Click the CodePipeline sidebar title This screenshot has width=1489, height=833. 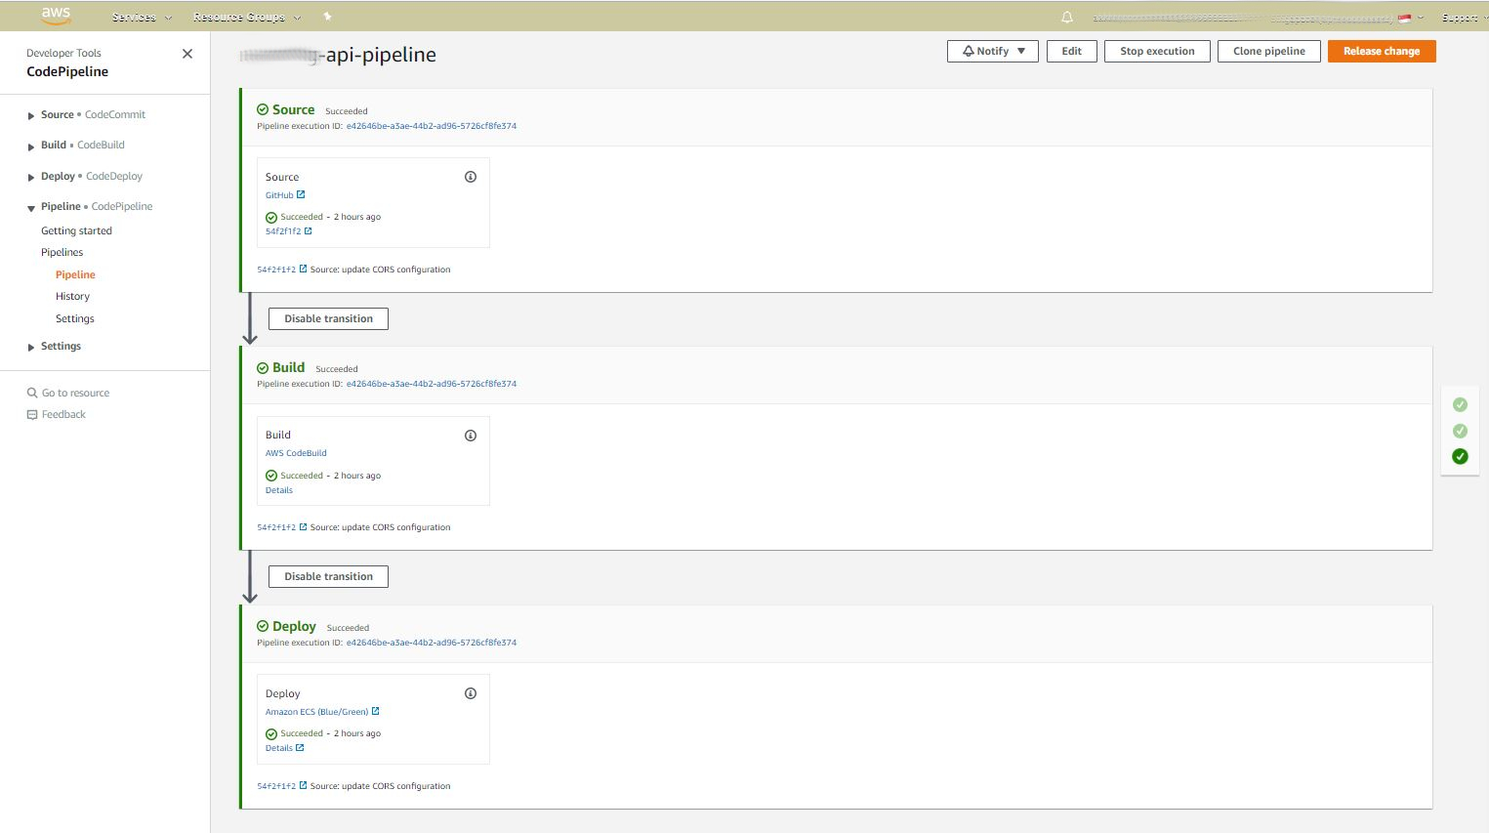[67, 71]
